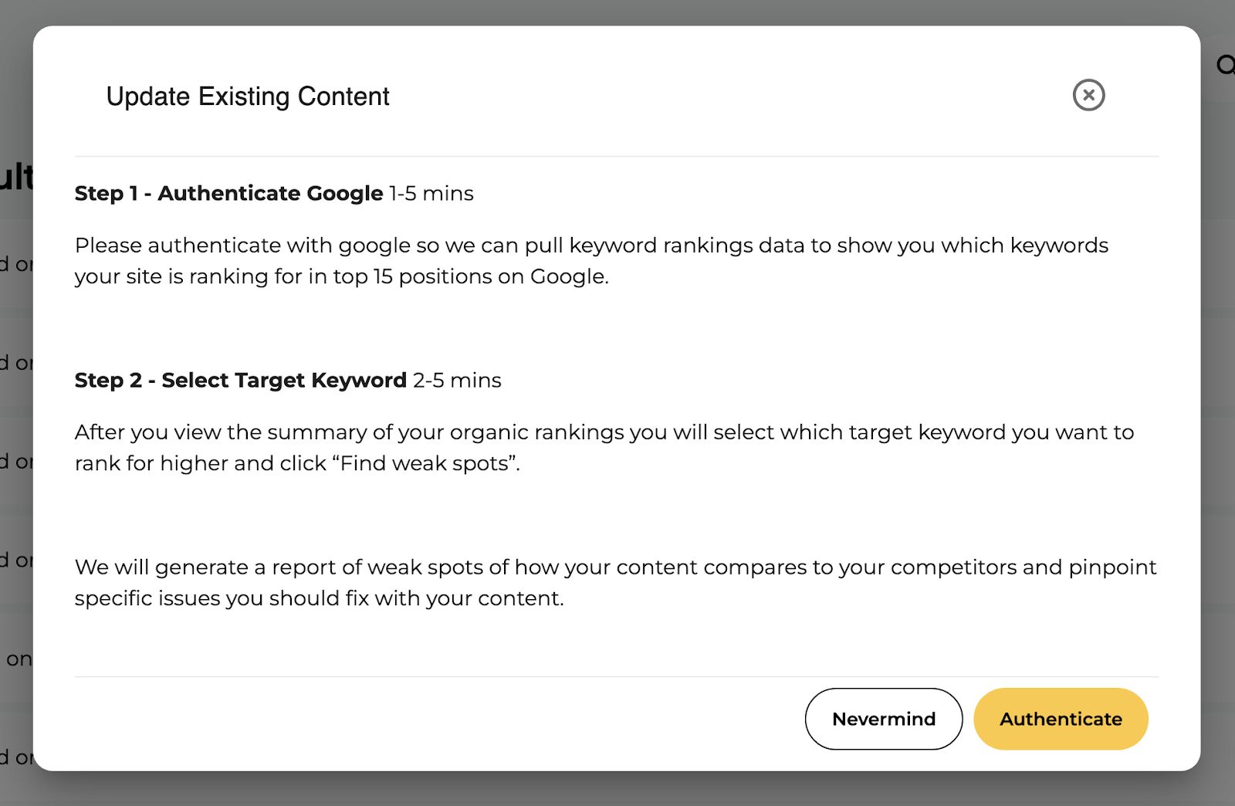
Task: Select the 1-5 mins duration text
Action: (430, 193)
